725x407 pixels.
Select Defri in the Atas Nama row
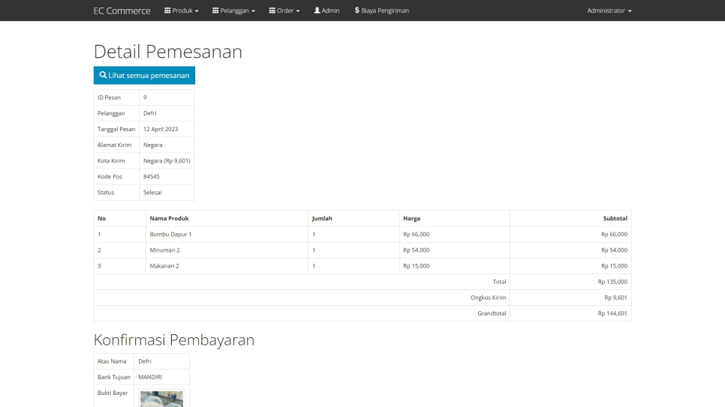[x=145, y=361]
